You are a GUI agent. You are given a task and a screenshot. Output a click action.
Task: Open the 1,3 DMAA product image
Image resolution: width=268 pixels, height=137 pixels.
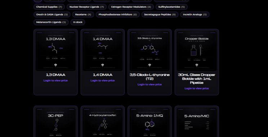click(x=55, y=51)
